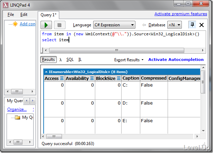This screenshot has height=153, width=213.
Task: Click the D: caption cell
Action: [131, 108]
